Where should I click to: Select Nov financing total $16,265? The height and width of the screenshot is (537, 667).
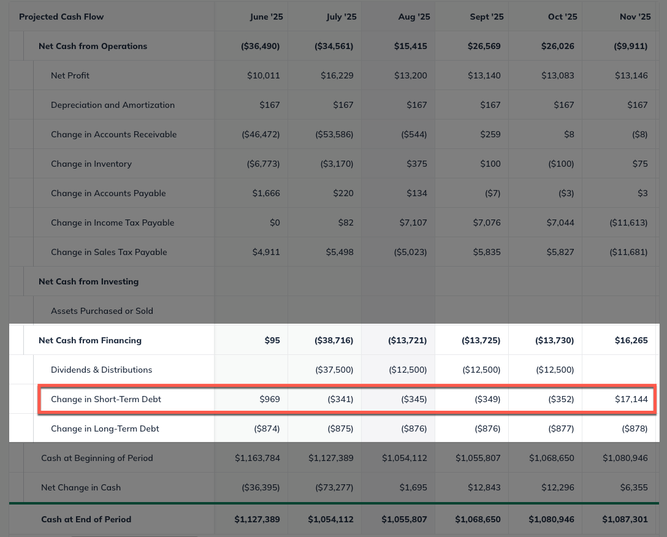pyautogui.click(x=631, y=340)
